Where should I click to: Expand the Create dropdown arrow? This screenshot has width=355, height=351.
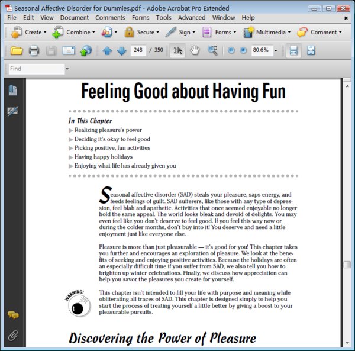pos(45,32)
